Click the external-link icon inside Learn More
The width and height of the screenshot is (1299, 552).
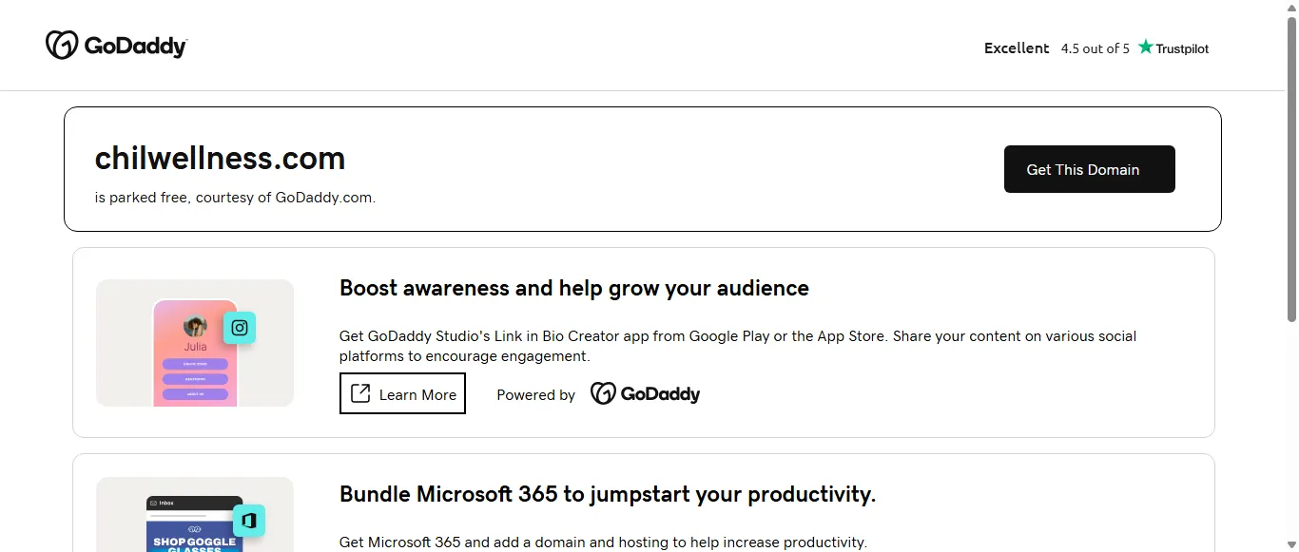tap(360, 393)
